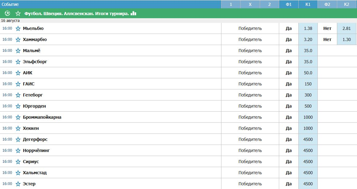Toggle favorite star for Хаммарбю

[18, 39]
